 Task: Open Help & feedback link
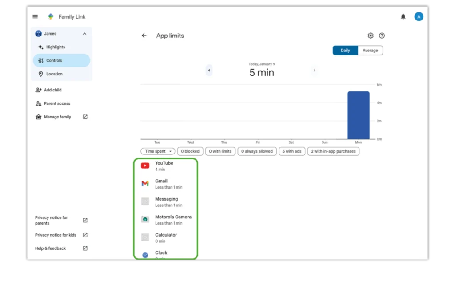pyautogui.click(x=51, y=248)
